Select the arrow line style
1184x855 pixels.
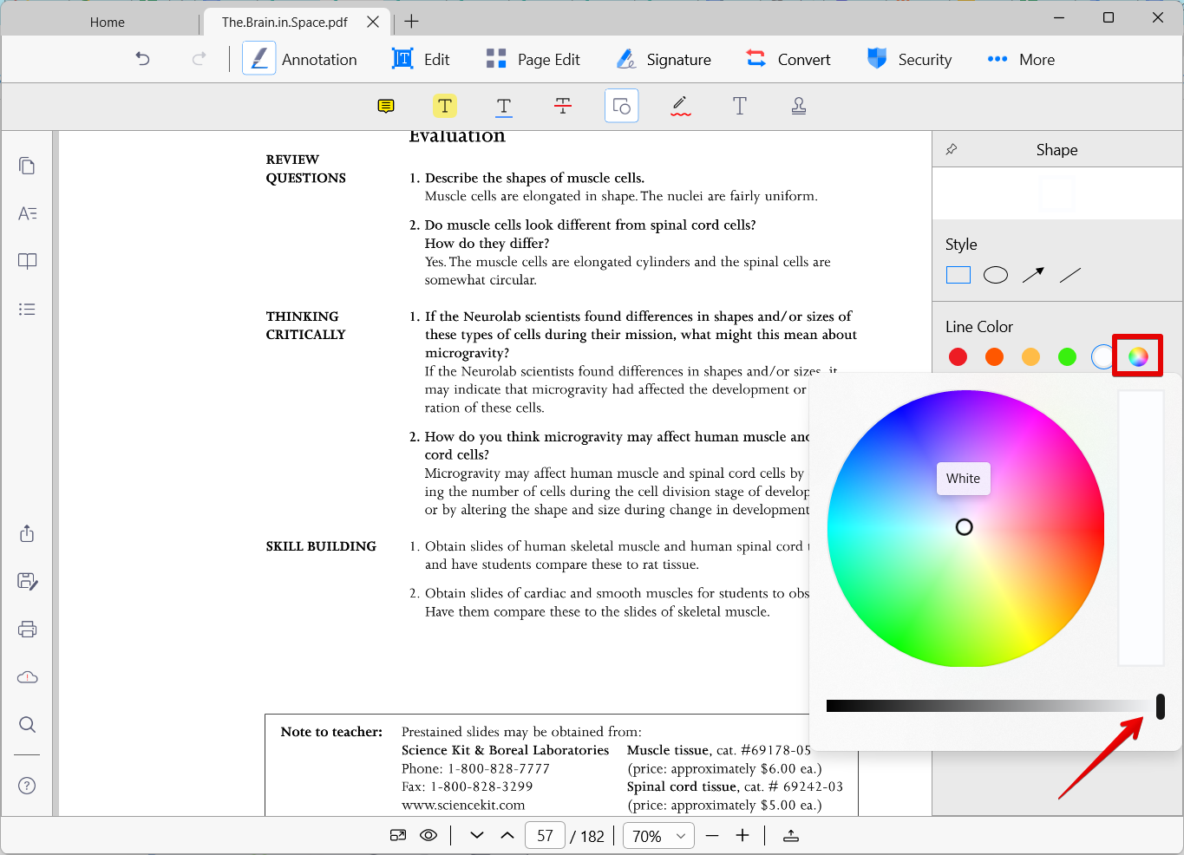(1033, 275)
